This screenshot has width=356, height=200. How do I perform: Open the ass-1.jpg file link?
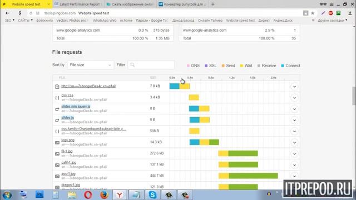[x=68, y=173]
